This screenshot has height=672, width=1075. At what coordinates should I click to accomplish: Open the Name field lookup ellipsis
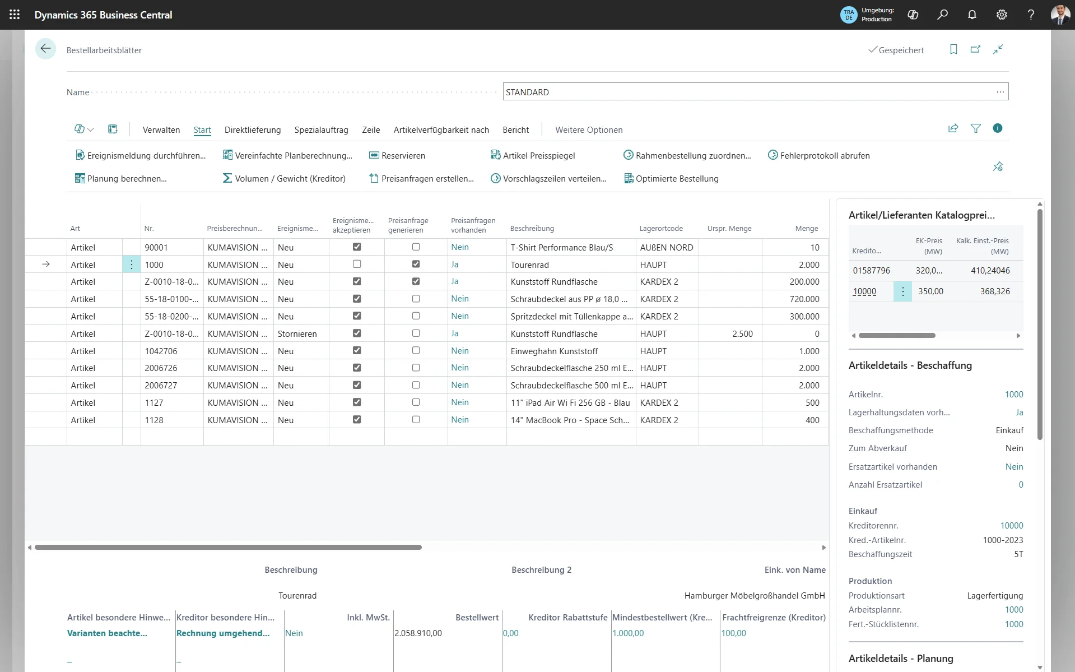1000,92
